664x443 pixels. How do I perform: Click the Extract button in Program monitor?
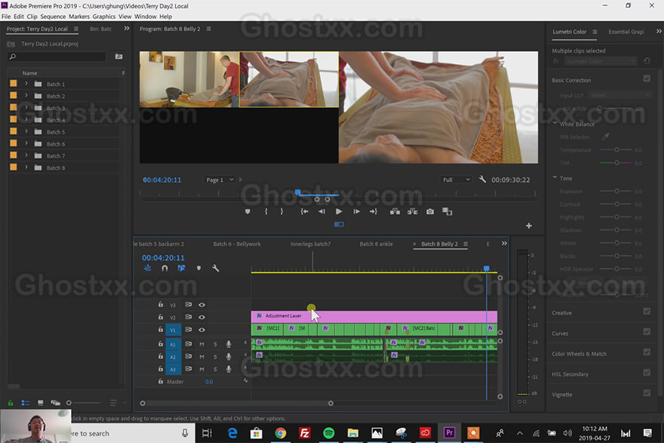pyautogui.click(x=413, y=211)
